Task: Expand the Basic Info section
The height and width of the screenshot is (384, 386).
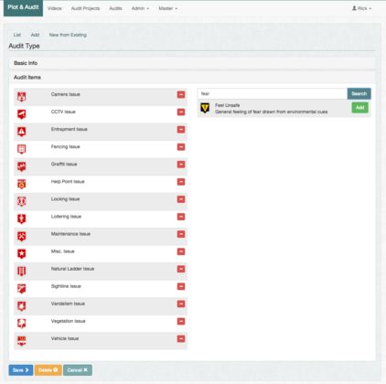Action: click(26, 63)
